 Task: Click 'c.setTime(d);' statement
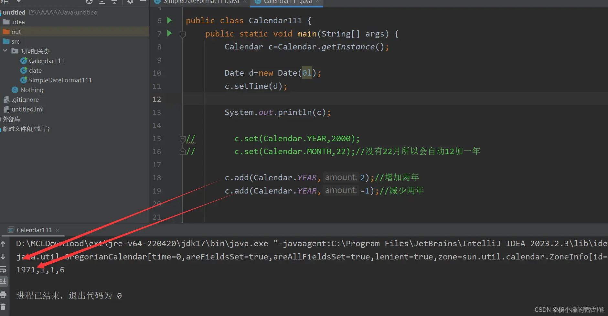click(x=256, y=86)
